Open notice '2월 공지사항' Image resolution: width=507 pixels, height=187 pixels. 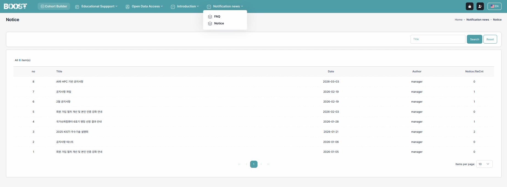point(63,102)
